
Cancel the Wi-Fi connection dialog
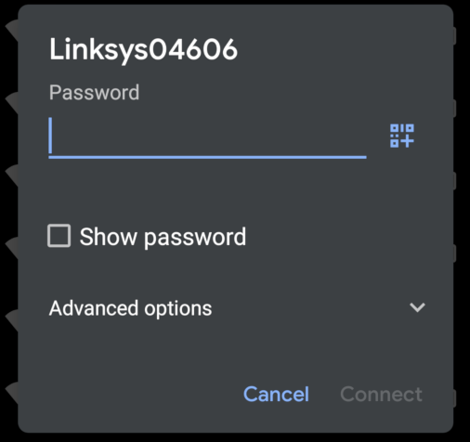click(x=276, y=394)
